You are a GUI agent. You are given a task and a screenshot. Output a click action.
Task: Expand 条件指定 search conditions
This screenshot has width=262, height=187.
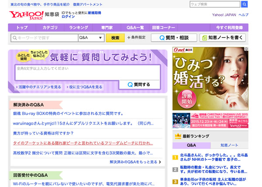click(137, 38)
